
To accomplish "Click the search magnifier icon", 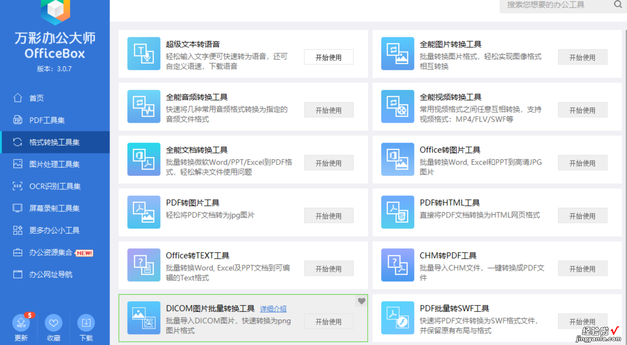I will point(618,4).
